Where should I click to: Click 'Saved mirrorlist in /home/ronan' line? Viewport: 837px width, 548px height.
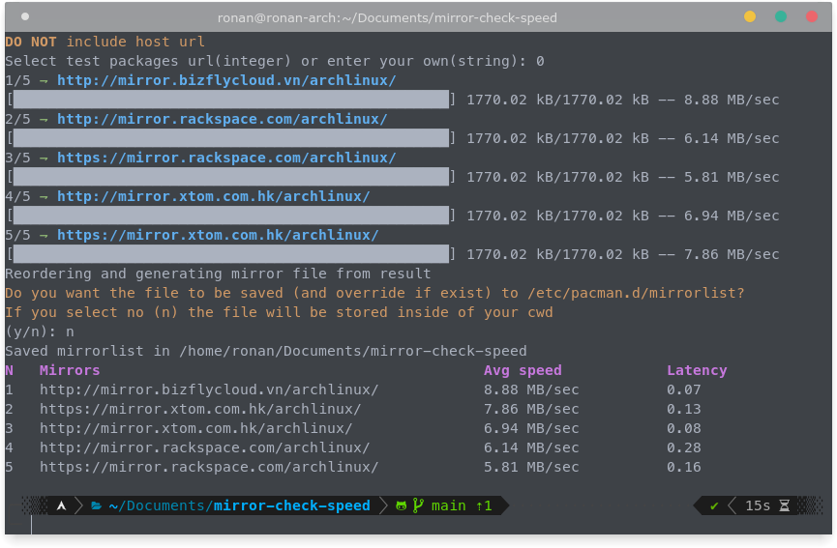[x=266, y=351]
